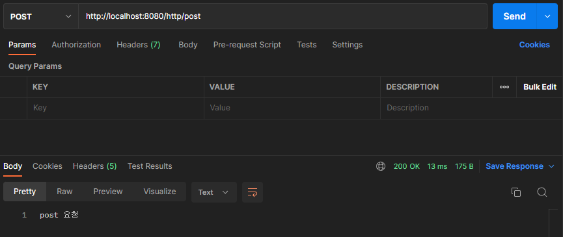563x237 pixels.
Task: Open the three-dots column options
Action: point(504,87)
